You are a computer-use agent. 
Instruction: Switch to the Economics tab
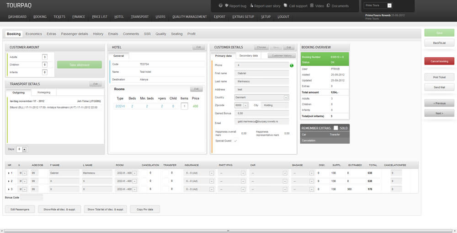(33, 34)
